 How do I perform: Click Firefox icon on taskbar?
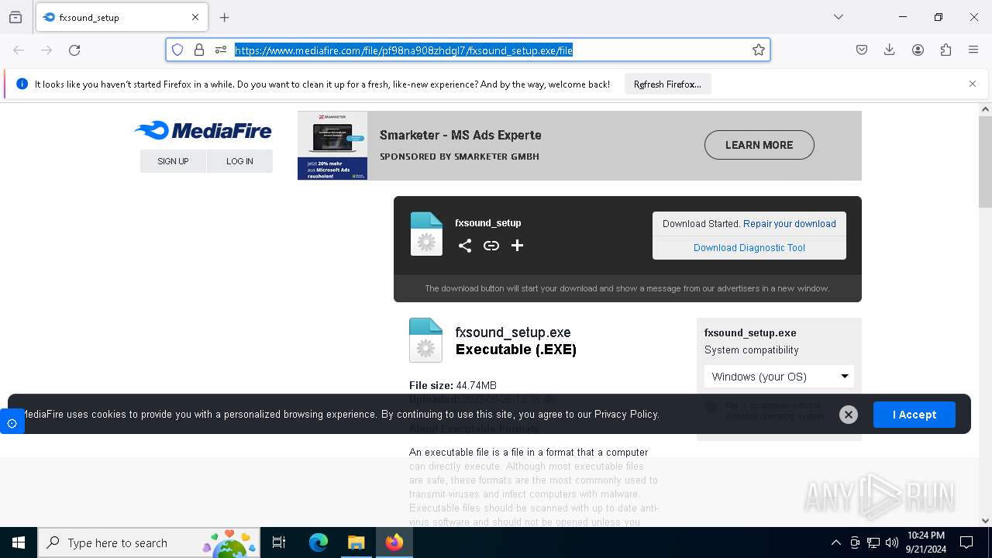[x=394, y=542]
